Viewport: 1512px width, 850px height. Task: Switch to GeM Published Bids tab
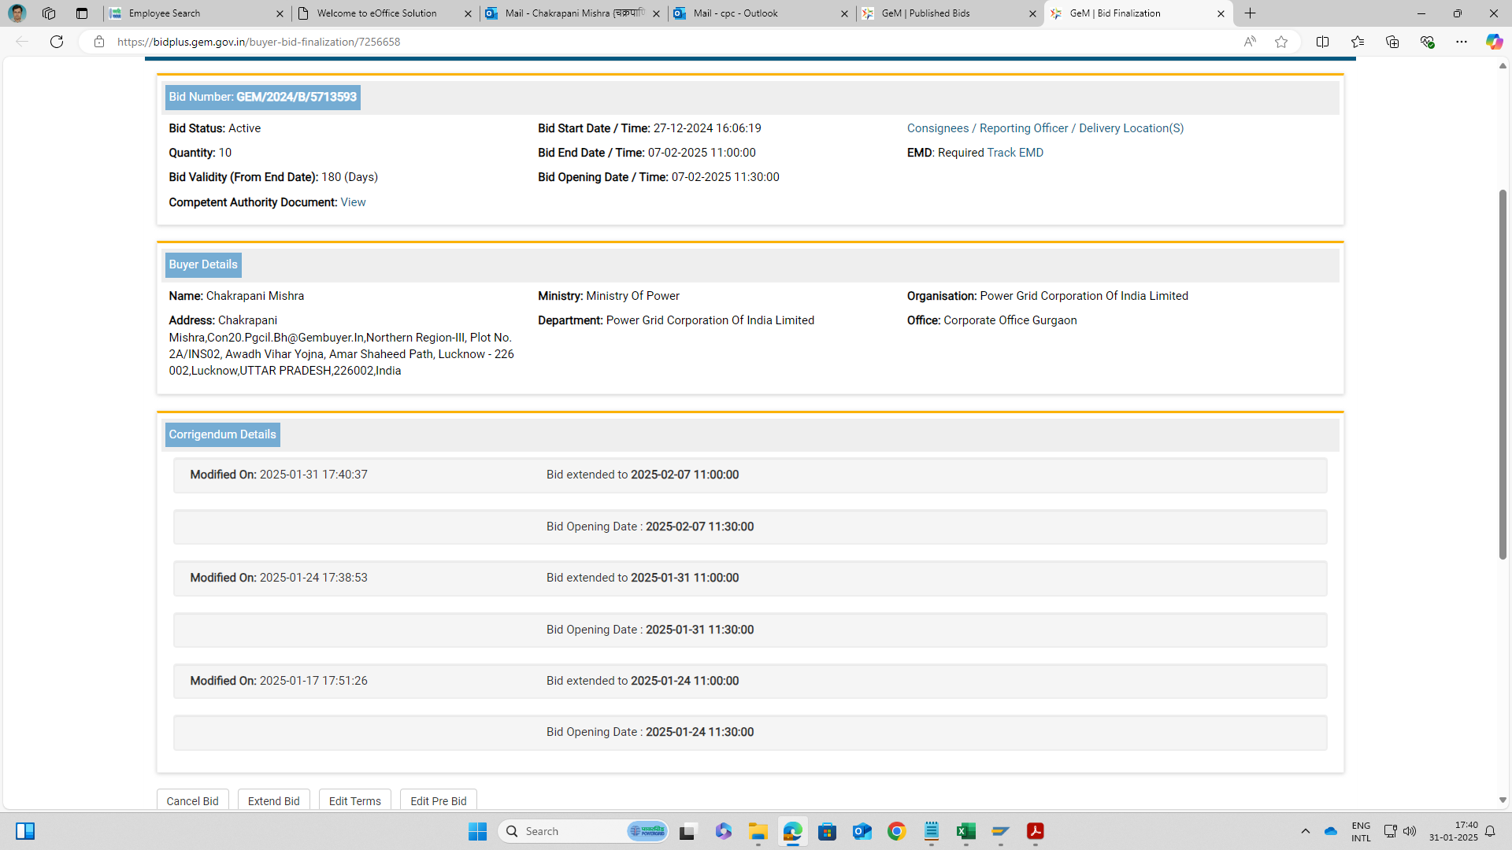click(x=950, y=13)
